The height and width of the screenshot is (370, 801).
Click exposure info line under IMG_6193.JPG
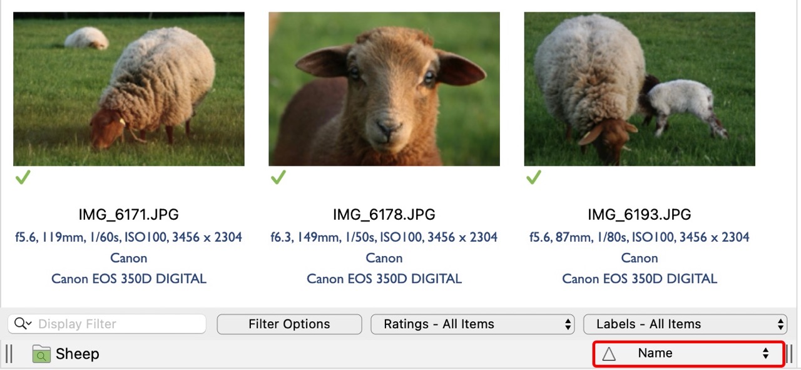[x=640, y=237]
